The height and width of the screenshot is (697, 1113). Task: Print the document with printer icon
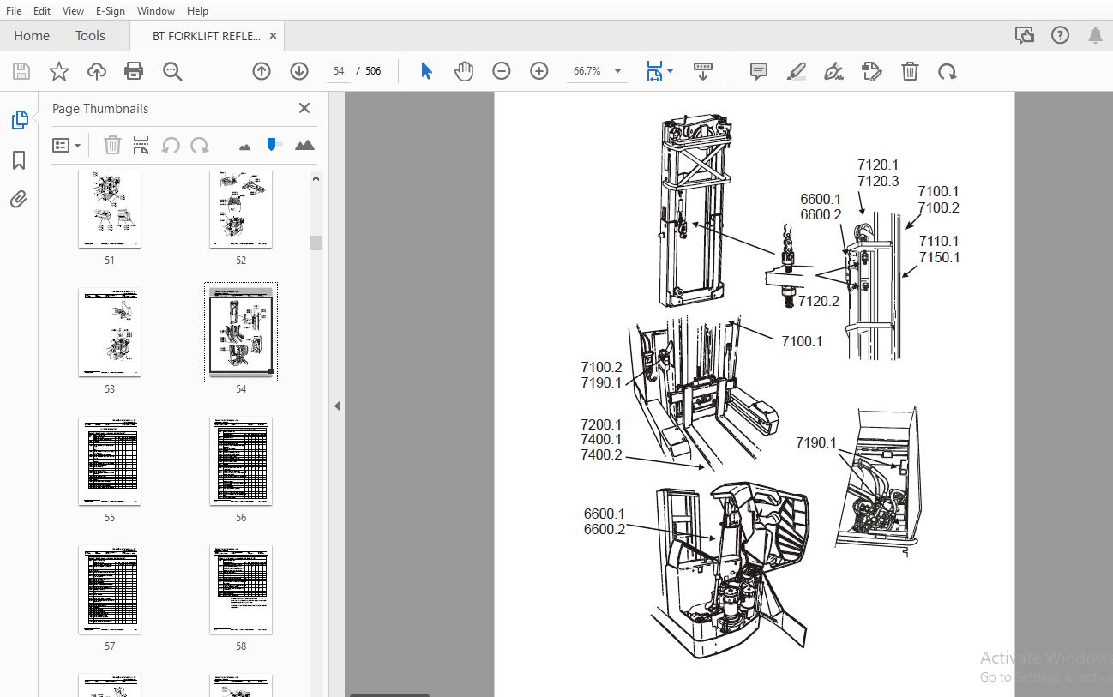[134, 71]
